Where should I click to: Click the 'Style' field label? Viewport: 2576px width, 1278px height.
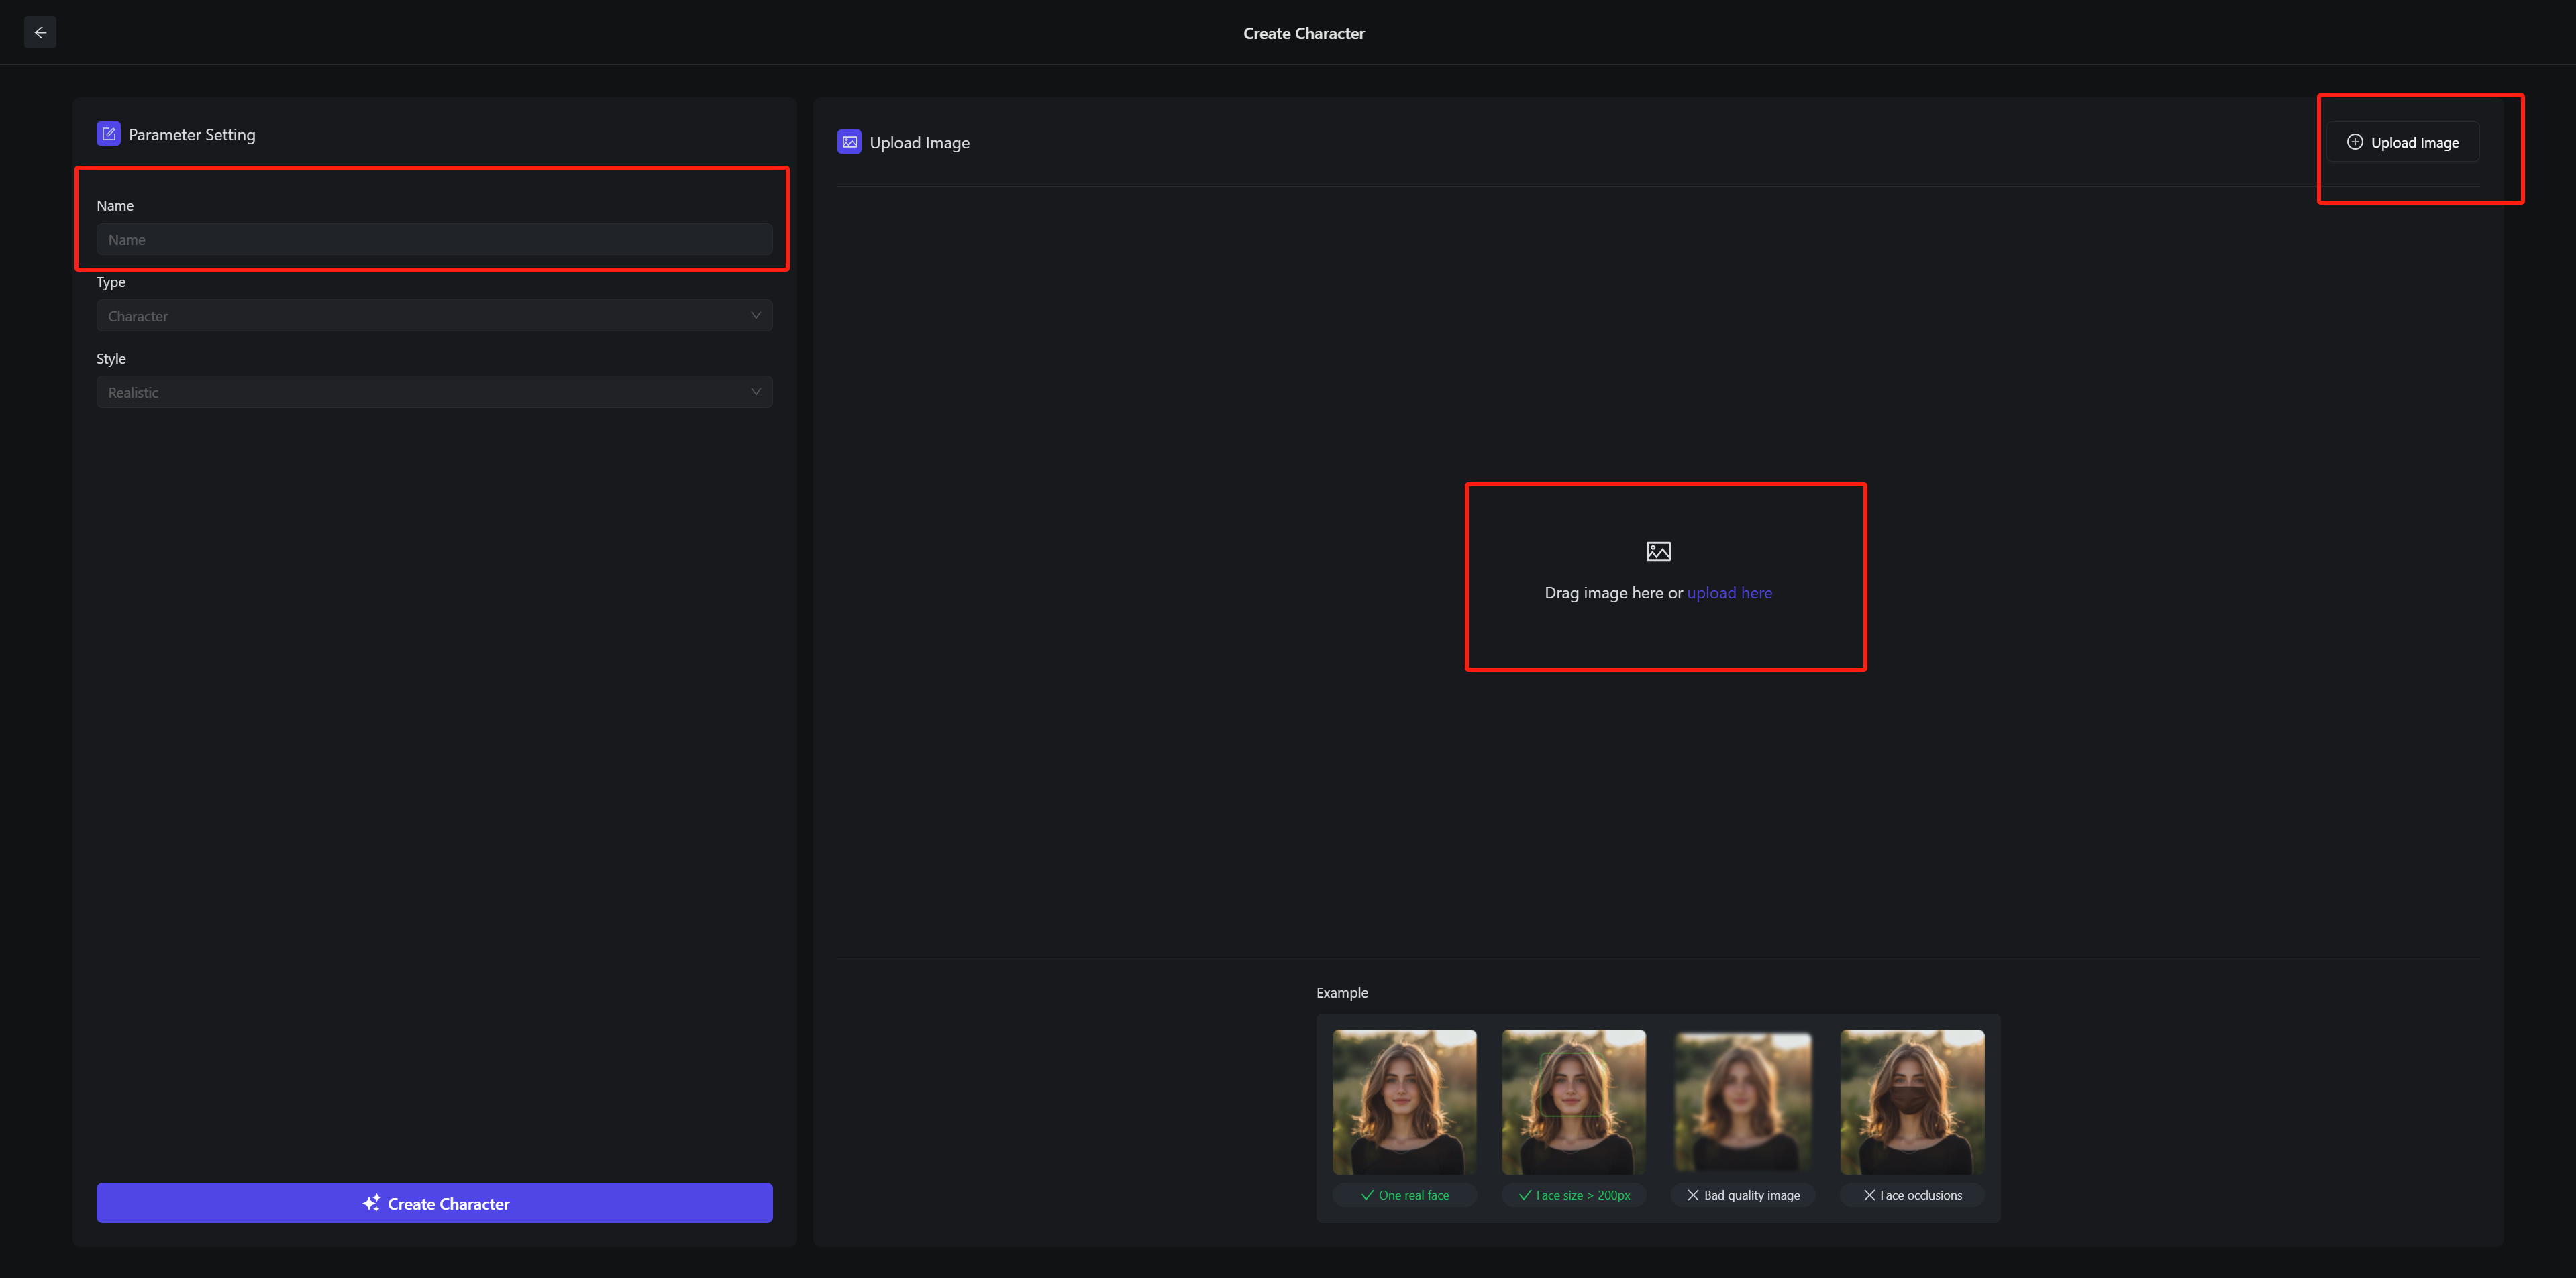(x=111, y=358)
